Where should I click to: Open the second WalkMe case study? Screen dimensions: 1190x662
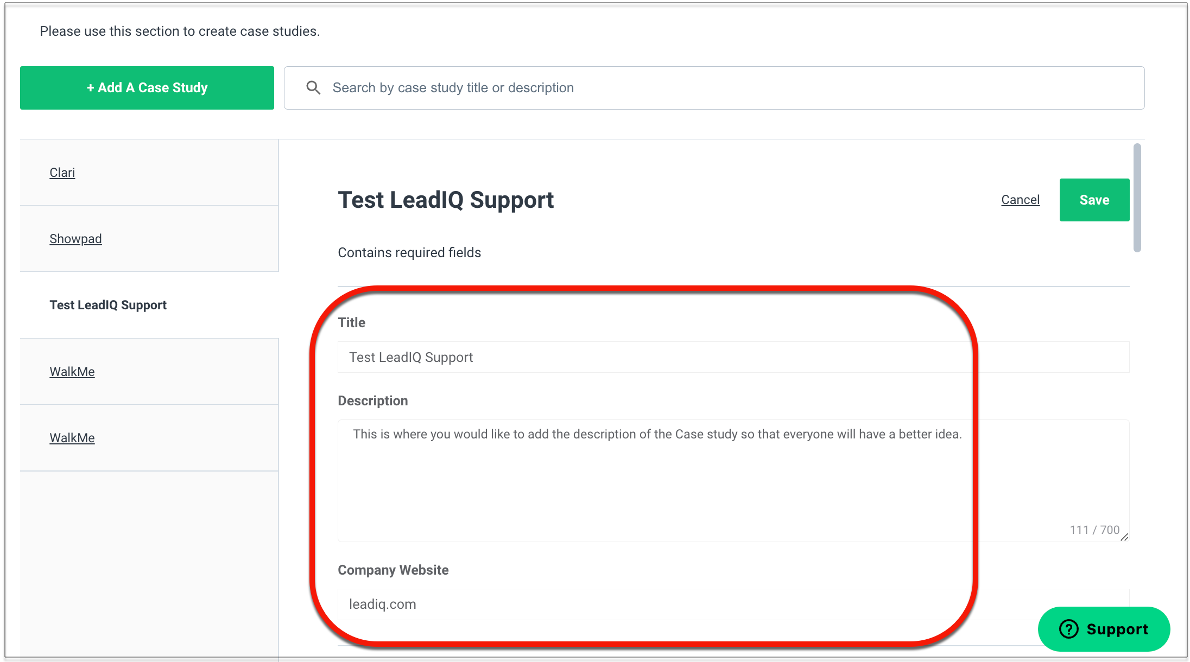[x=72, y=438]
